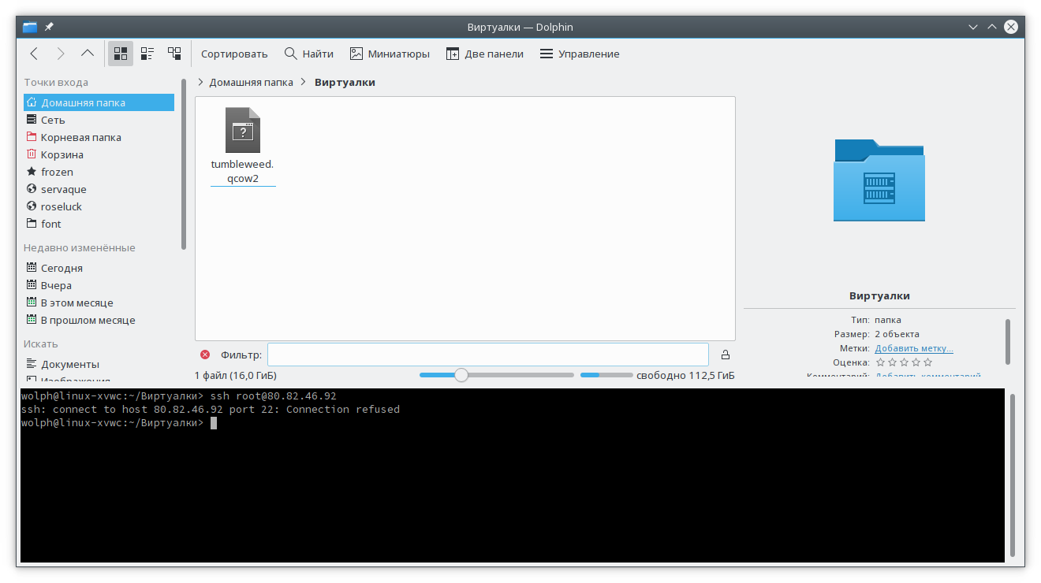Click chevron between Домашняя папка and Виртуалки
This screenshot has width=1041, height=583.
[304, 82]
